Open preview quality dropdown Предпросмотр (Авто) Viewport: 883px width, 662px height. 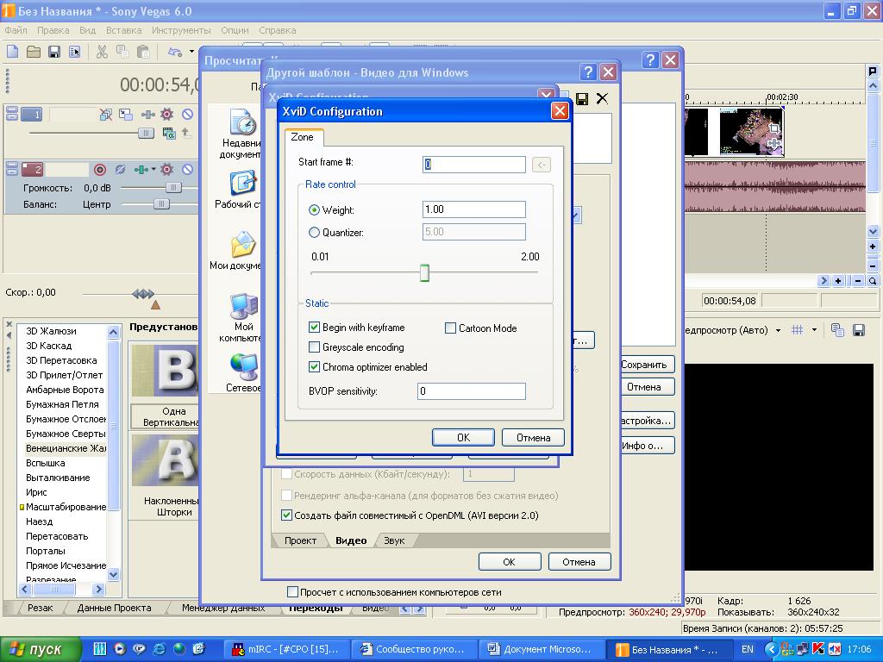(779, 330)
